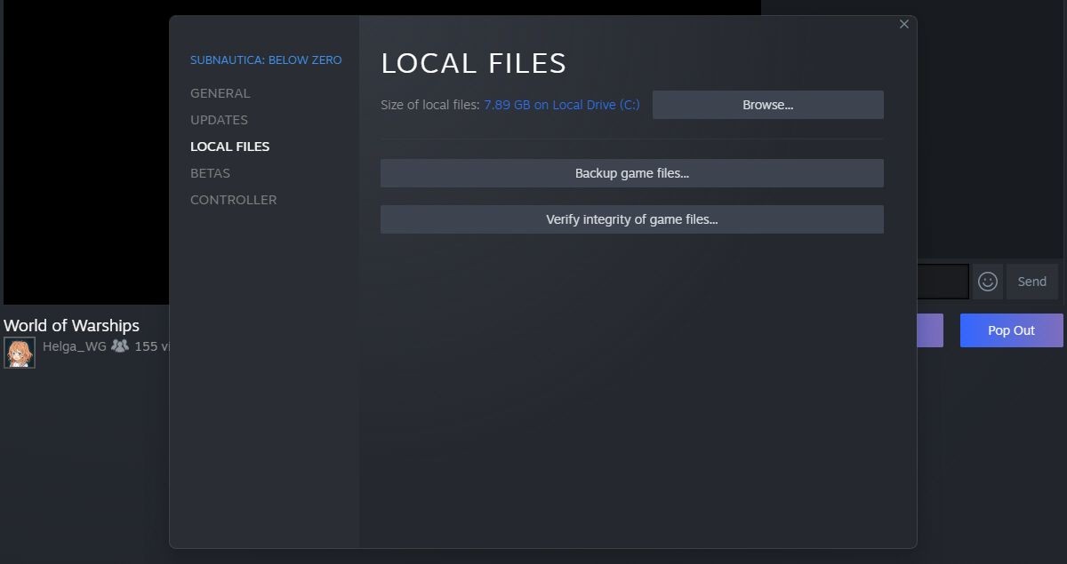This screenshot has height=564, width=1067.
Task: Select the Local Files tab
Action: tap(229, 147)
